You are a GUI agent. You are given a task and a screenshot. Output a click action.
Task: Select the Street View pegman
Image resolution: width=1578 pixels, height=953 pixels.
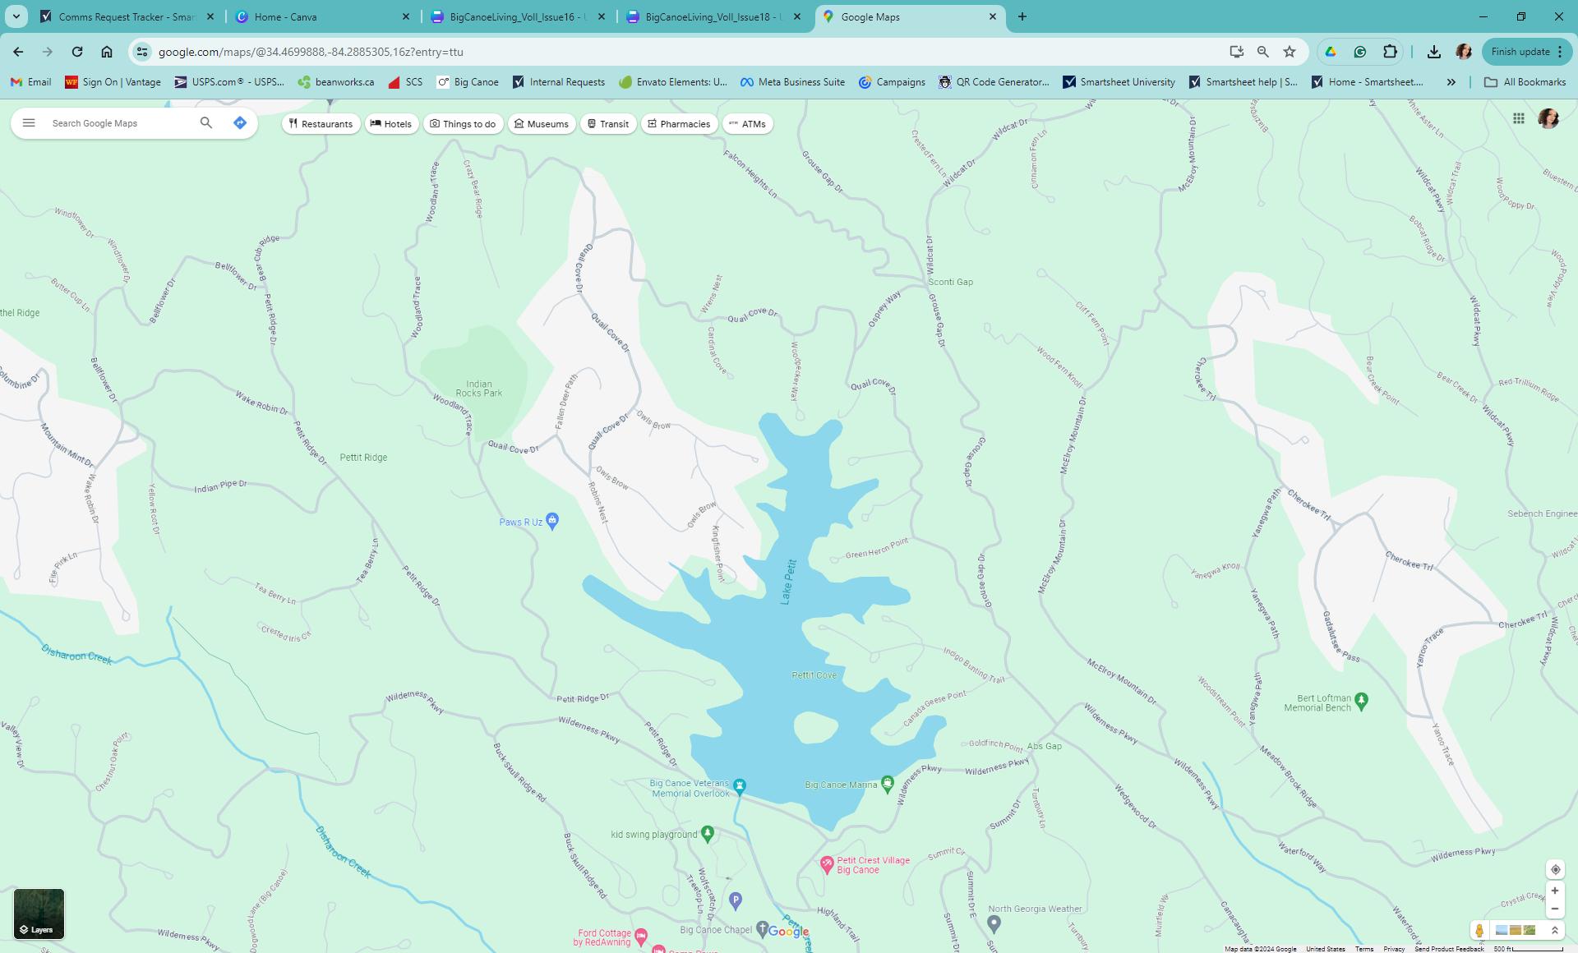click(1479, 930)
